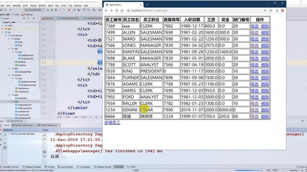Open the browser zoom magnifier icon
307x172 pixels.
coord(265,11)
